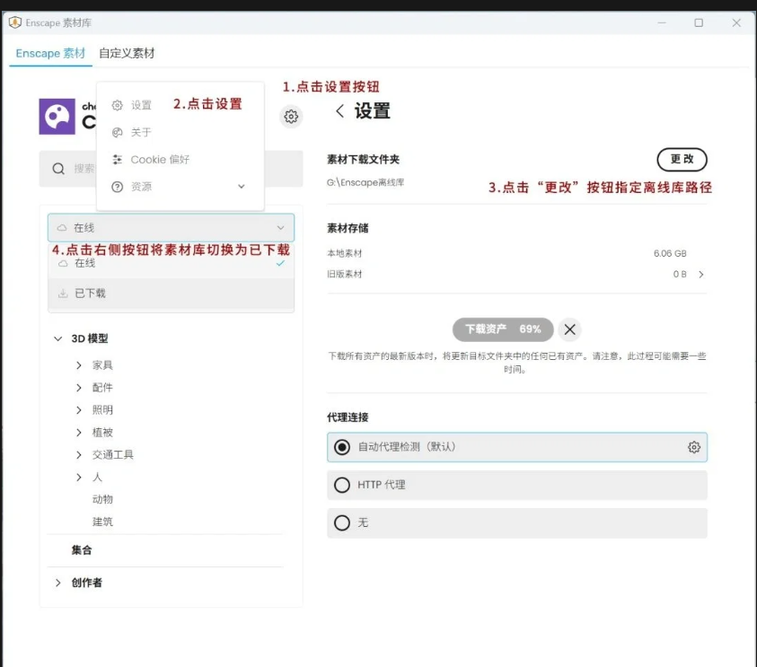Open 旧版素材 details with the arrow
757x667 pixels.
700,275
